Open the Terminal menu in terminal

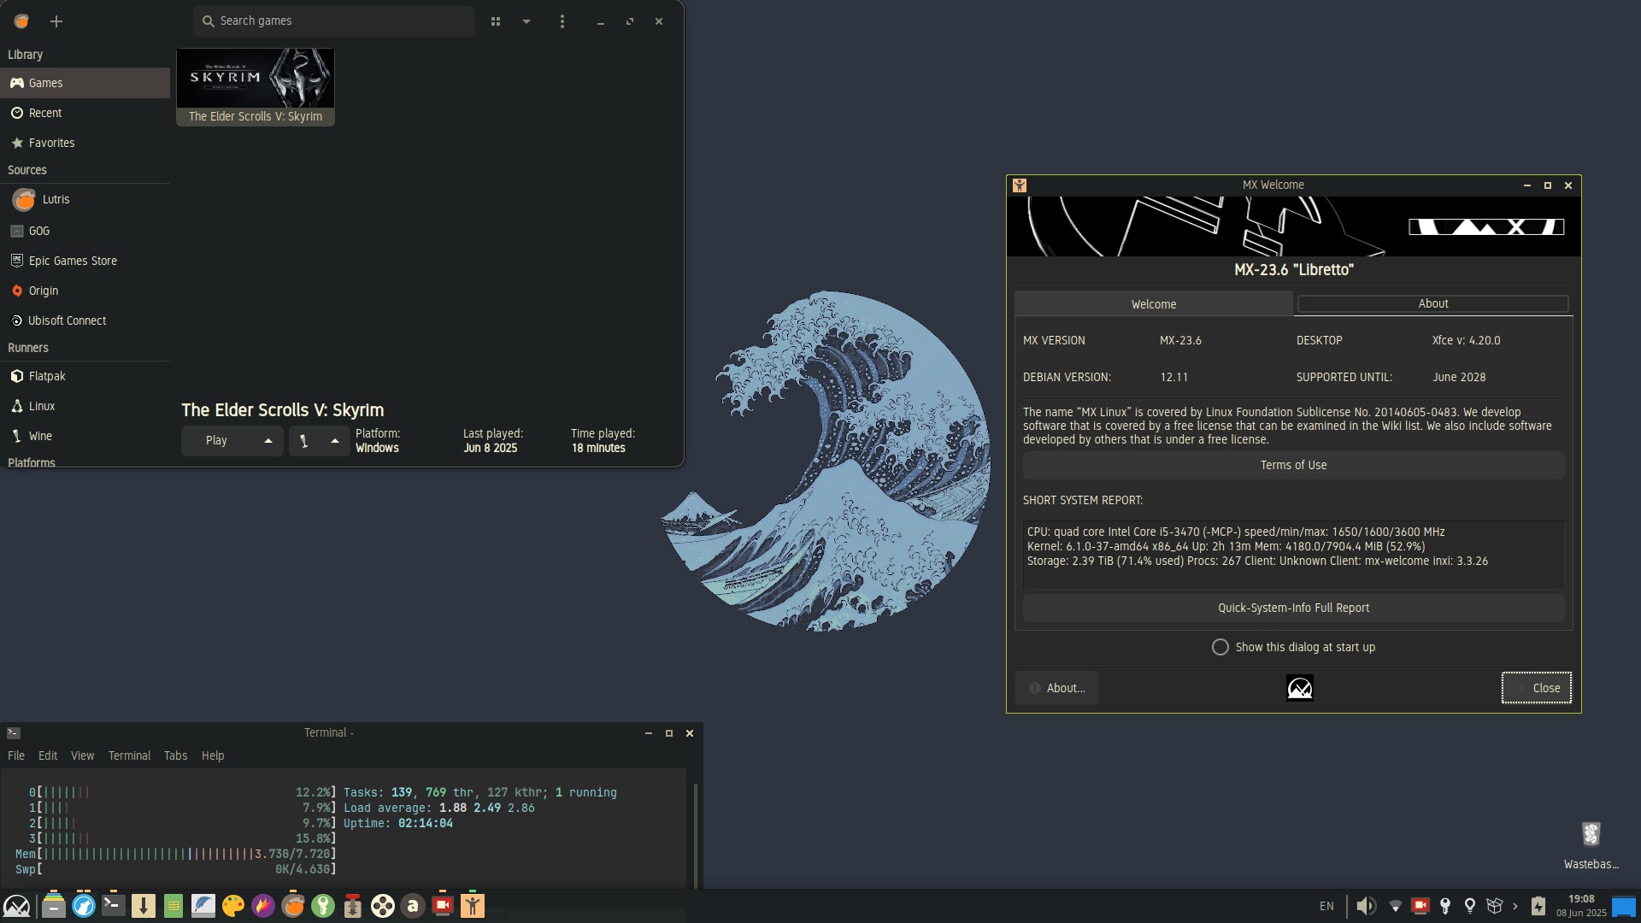129,755
